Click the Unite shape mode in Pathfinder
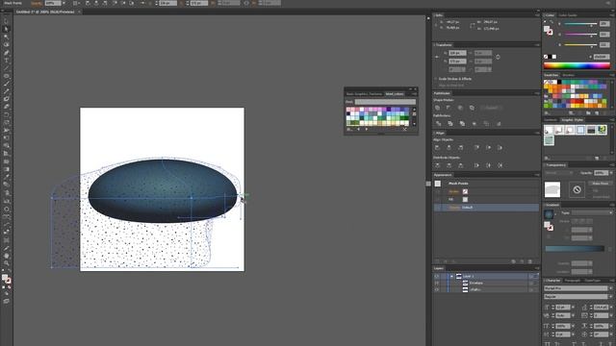This screenshot has height=346, width=616. (438, 108)
